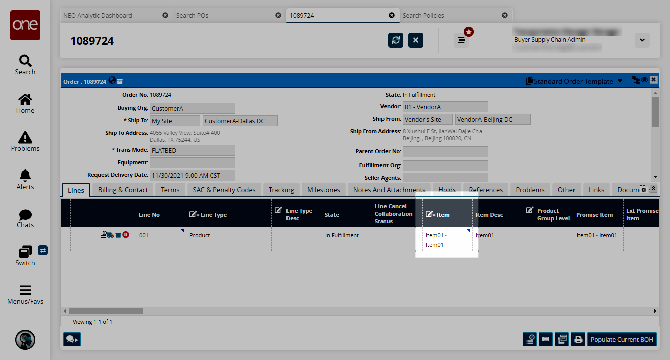This screenshot has width=670, height=360.
Task: Open the Problems panel in the sidebar
Action: (25, 141)
